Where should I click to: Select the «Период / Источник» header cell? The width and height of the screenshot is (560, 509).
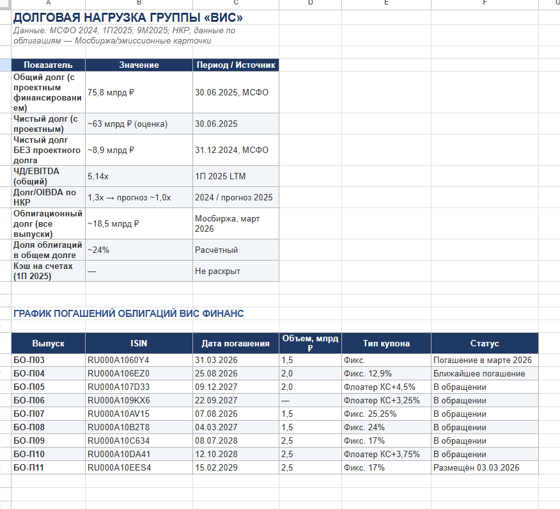(x=236, y=65)
